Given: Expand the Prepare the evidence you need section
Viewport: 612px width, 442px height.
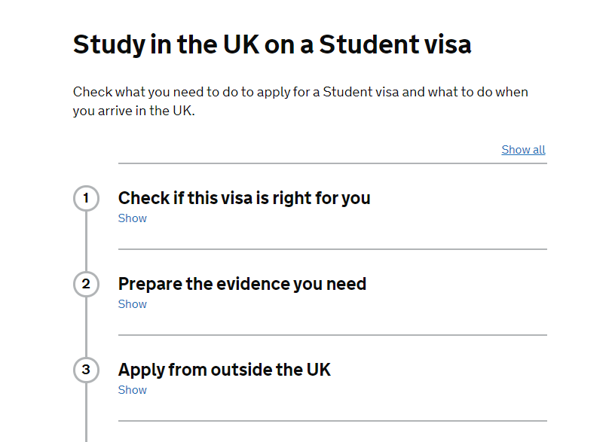Looking at the screenshot, I should point(242,285).
